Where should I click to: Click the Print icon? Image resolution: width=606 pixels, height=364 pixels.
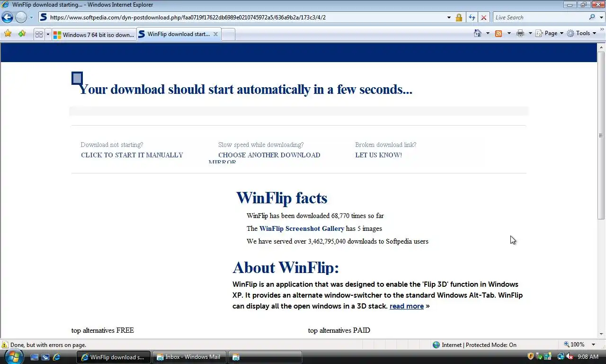[520, 33]
